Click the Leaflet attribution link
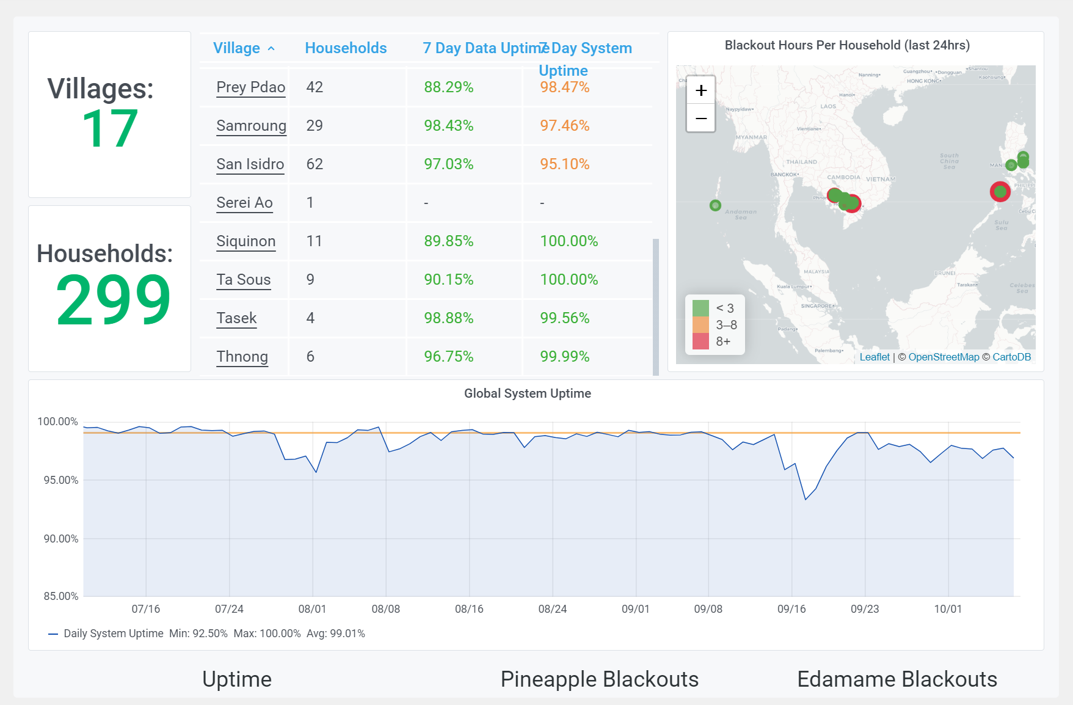 (875, 357)
